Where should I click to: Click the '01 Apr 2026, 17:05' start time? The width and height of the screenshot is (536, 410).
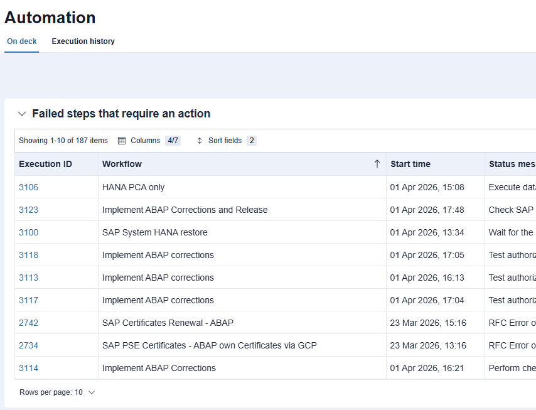click(427, 255)
